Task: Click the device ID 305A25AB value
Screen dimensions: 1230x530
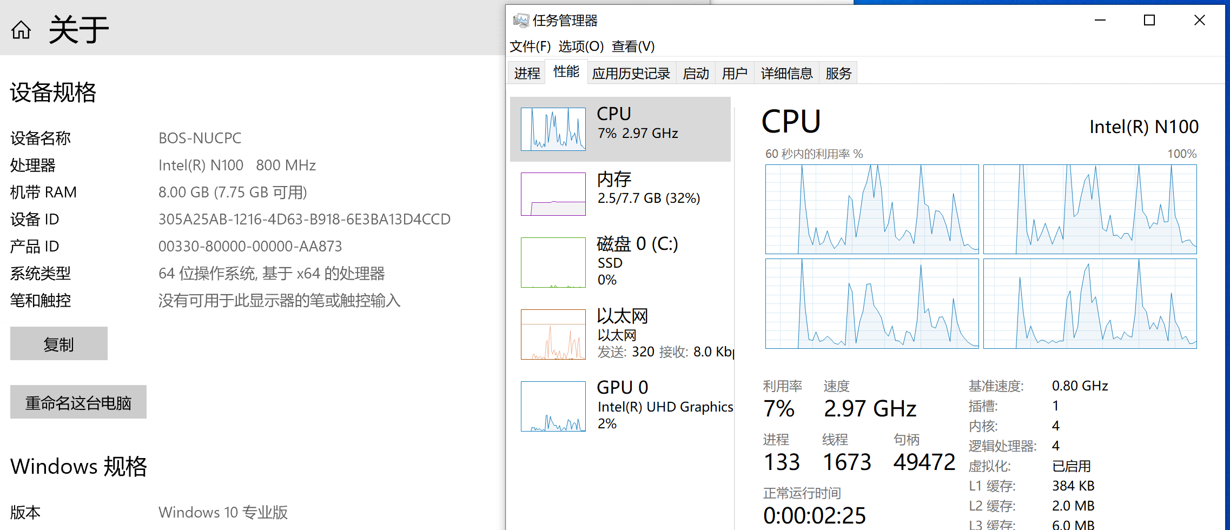Action: tap(305, 219)
